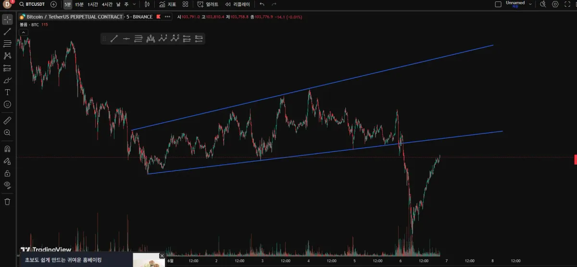The width and height of the screenshot is (577, 267).
Task: Switch to the 4시간 timeframe
Action: pos(107,4)
